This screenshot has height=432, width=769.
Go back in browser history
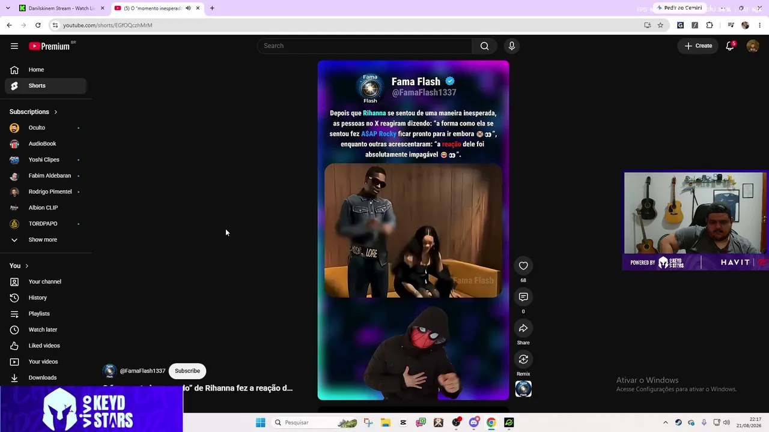pyautogui.click(x=9, y=25)
